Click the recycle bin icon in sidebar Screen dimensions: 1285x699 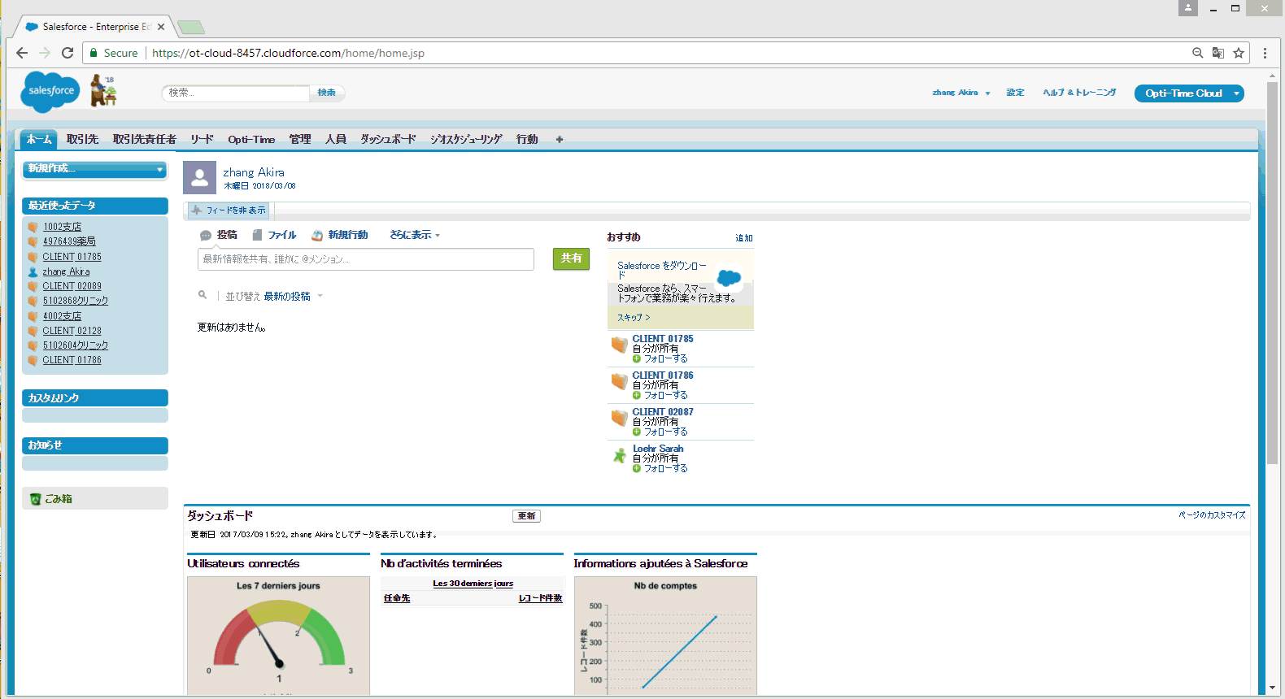click(35, 499)
